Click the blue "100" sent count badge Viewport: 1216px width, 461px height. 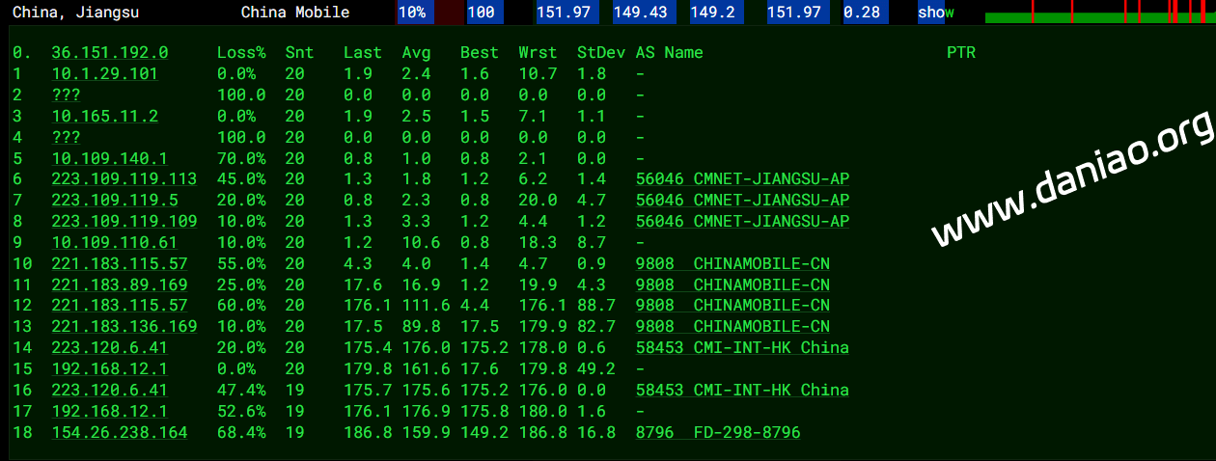click(x=481, y=13)
